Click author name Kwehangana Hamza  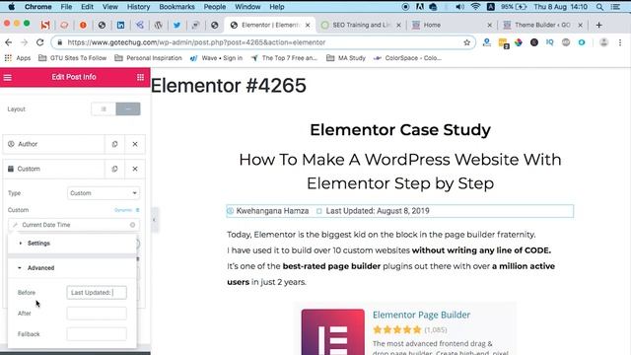272,211
